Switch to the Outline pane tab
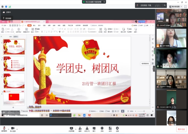 (x=10, y=37)
